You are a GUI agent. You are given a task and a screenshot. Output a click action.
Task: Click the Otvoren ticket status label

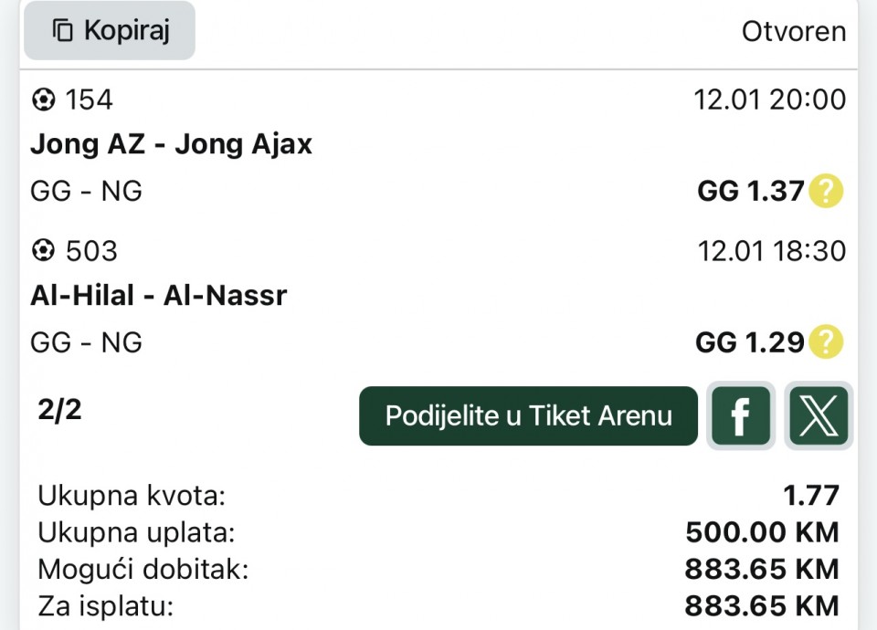[x=793, y=32]
